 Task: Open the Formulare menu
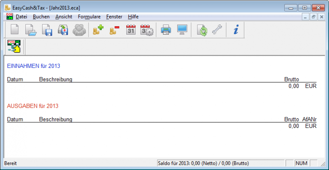89,17
